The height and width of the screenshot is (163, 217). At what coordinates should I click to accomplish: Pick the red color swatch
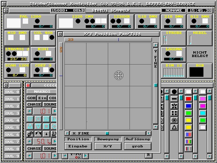(x=189, y=99)
